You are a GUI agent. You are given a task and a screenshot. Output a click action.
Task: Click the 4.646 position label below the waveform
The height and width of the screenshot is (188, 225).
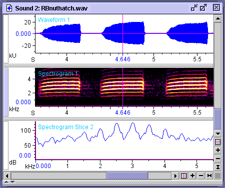click(122, 59)
